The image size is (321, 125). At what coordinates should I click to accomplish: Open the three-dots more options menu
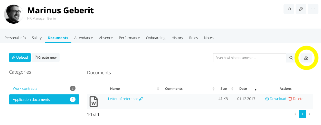(313, 9)
